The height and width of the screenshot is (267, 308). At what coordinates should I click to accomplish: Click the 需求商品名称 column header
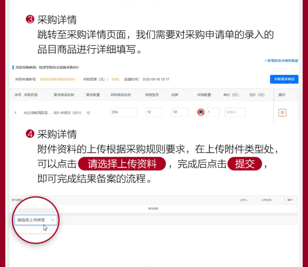tap(64, 95)
